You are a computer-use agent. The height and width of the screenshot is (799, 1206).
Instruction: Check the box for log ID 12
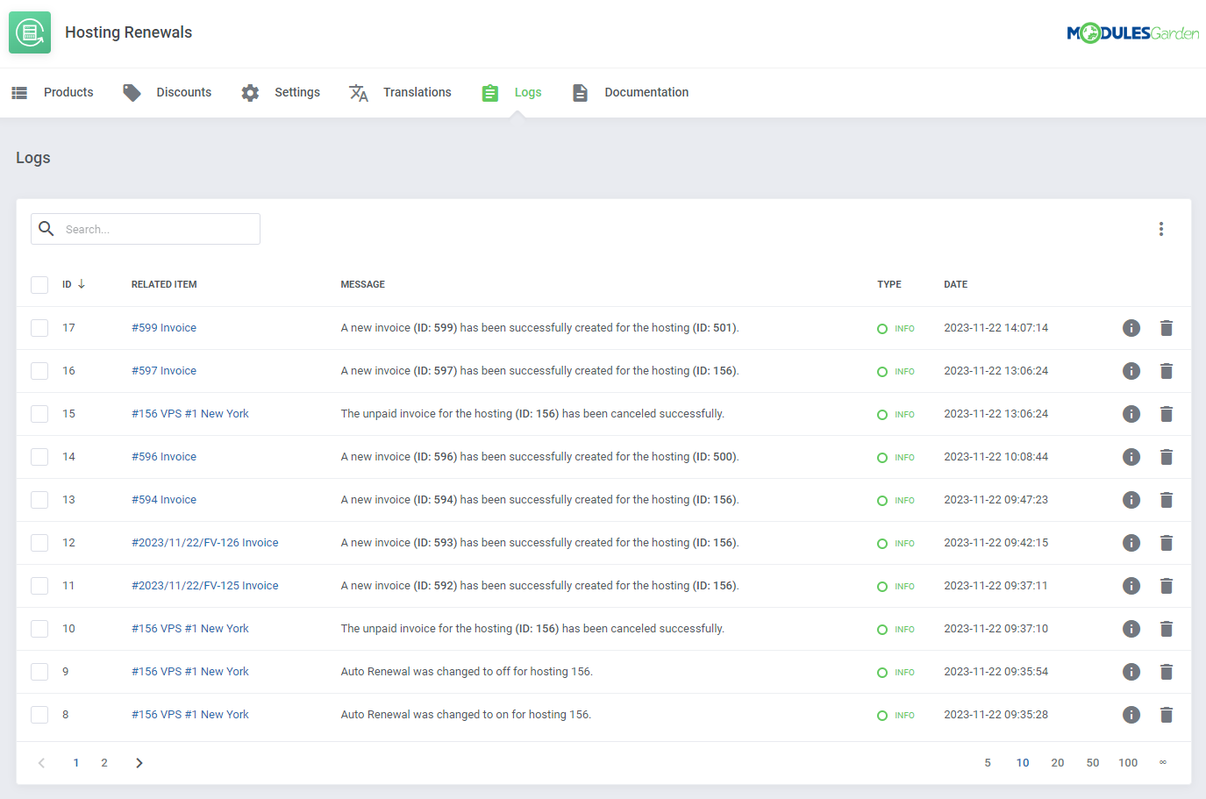tap(39, 543)
